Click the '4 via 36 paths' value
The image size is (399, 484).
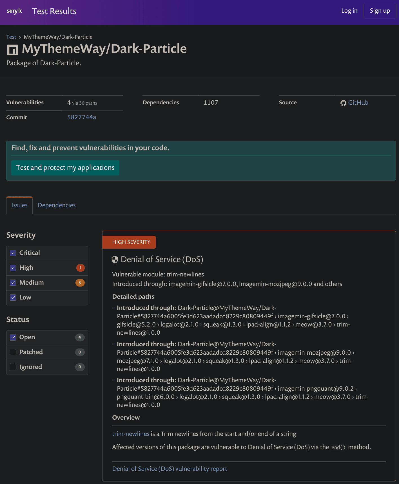point(82,103)
